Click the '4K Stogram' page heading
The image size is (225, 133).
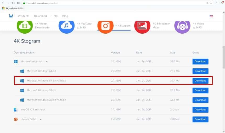click(x=27, y=41)
